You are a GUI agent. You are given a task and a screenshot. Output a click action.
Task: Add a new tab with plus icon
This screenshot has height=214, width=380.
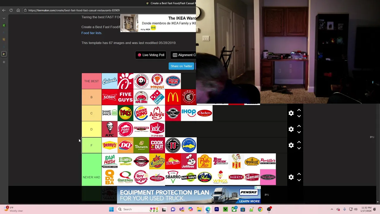point(4,62)
